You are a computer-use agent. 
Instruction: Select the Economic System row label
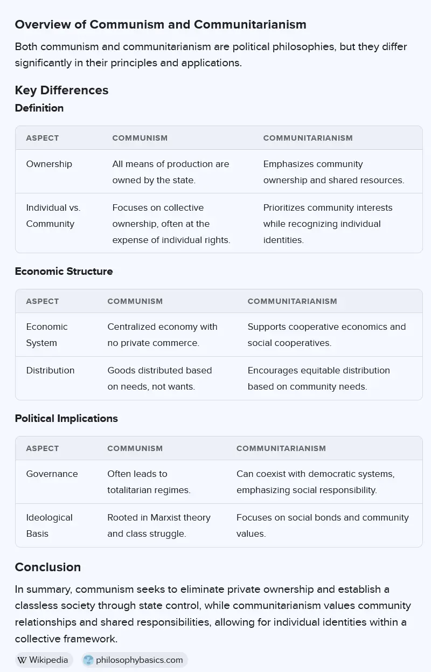click(47, 335)
